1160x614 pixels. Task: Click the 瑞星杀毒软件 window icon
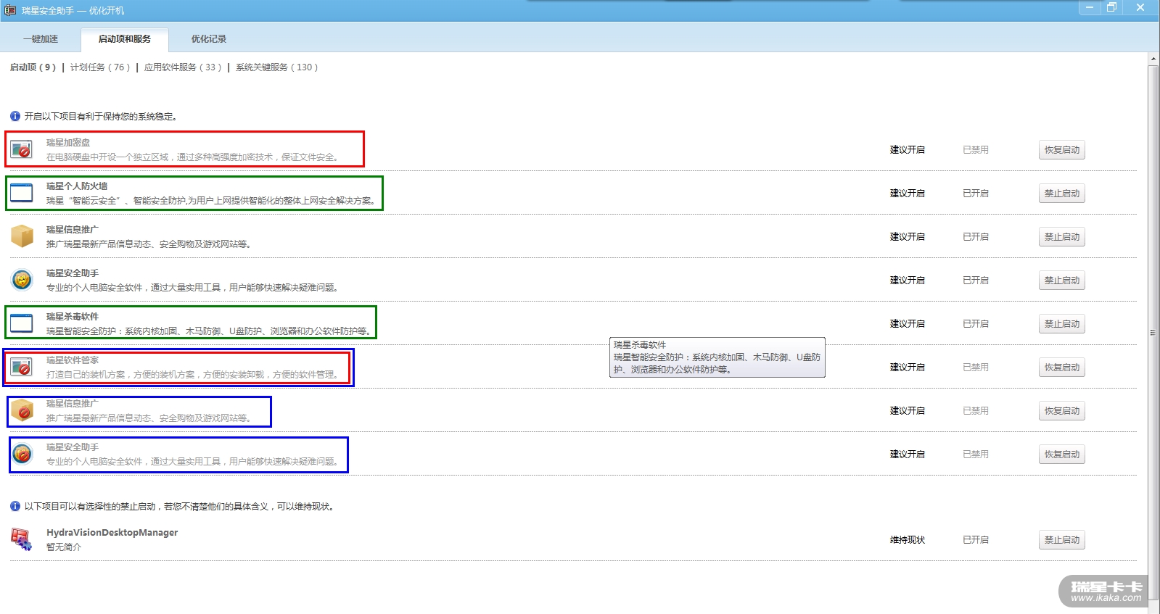point(22,323)
